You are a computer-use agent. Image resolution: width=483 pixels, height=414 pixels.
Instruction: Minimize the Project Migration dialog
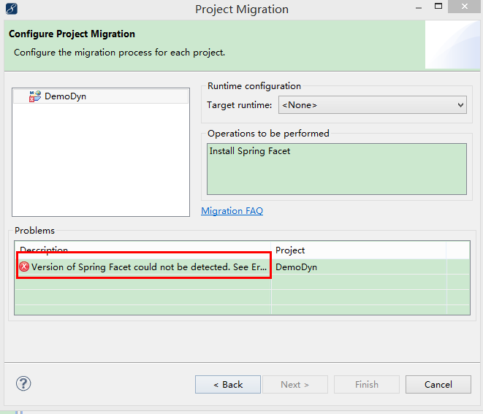coord(419,7)
